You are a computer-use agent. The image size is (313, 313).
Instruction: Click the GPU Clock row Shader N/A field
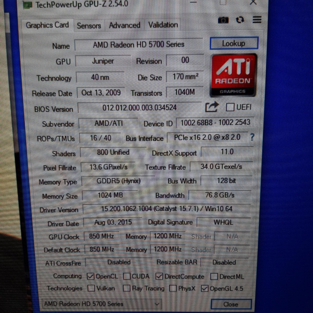tap(232, 237)
